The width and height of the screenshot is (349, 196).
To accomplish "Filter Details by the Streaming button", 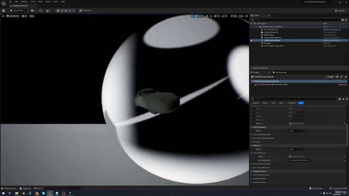I will (291, 103).
